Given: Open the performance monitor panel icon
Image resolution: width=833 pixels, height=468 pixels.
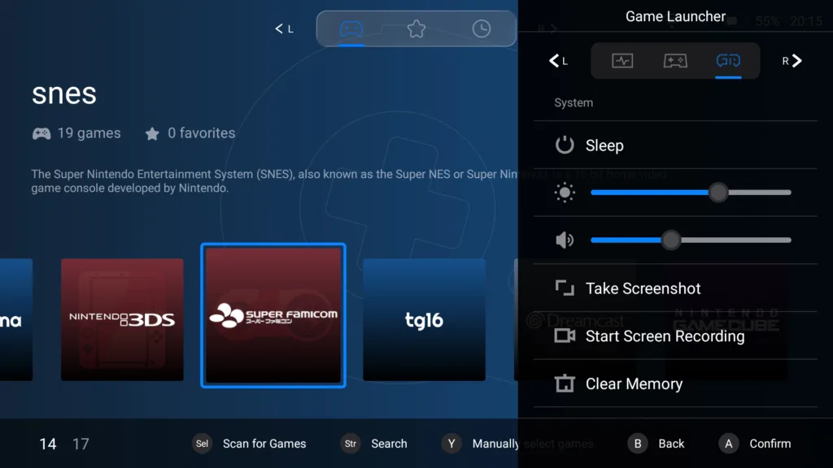Looking at the screenshot, I should coord(622,61).
